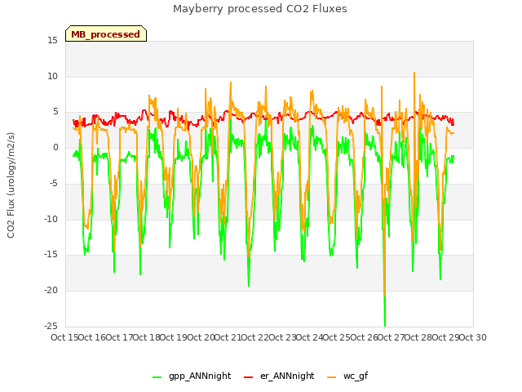522x392 pixels.
Task: Toggle the gpp_ANNnight legend entry
Action: point(192,376)
